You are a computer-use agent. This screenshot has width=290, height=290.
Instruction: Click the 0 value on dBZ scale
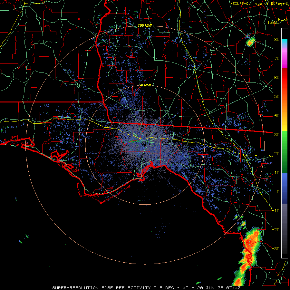tap(278, 192)
